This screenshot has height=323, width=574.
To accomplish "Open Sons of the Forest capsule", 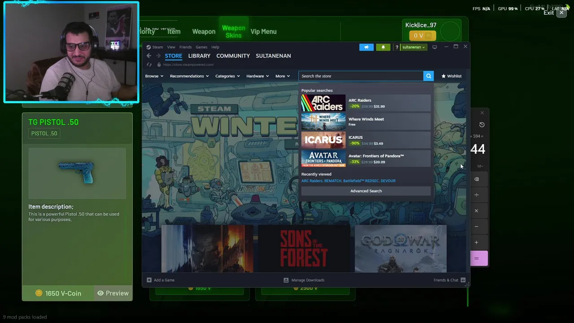I will point(304,249).
